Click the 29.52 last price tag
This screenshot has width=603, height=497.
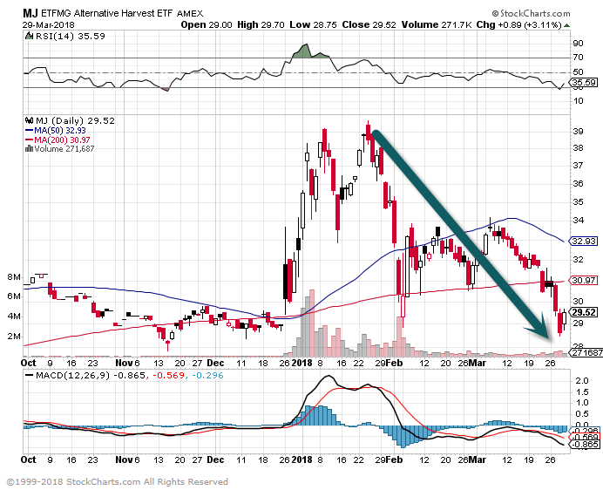[584, 312]
